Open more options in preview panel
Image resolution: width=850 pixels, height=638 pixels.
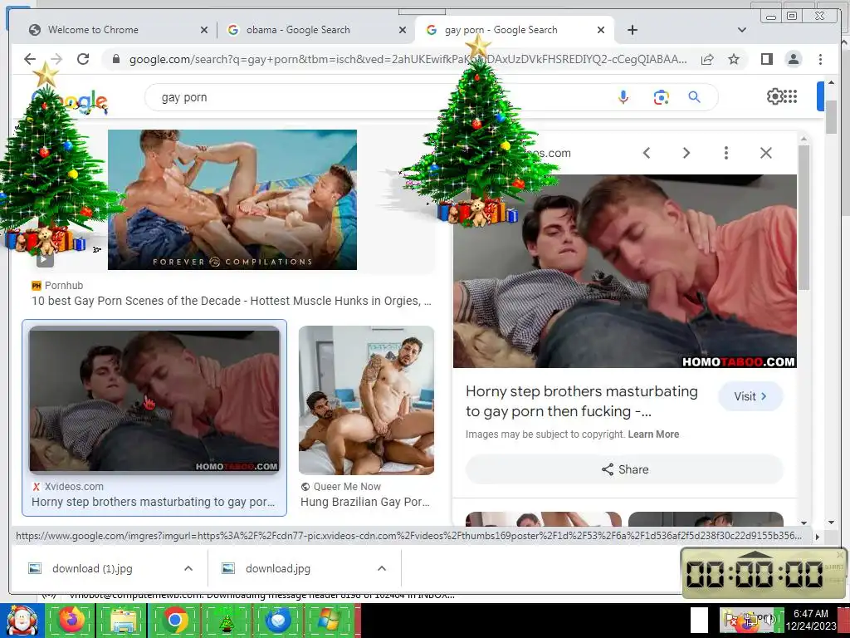[725, 153]
